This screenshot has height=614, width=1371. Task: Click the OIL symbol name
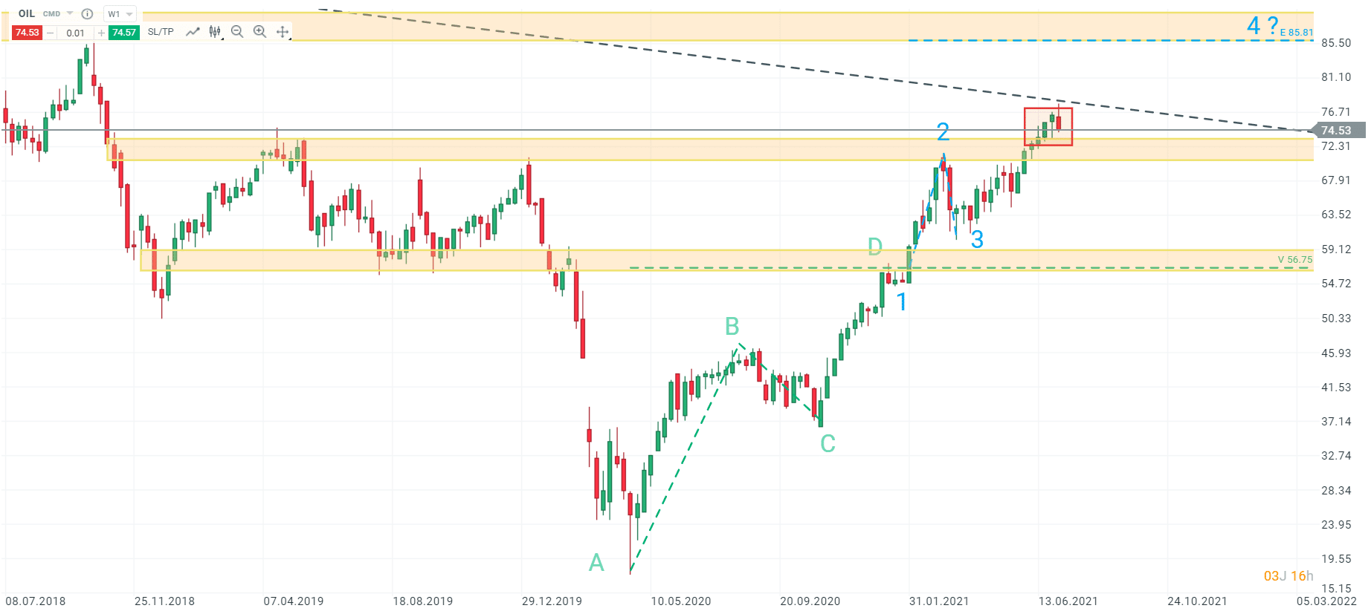tap(27, 13)
